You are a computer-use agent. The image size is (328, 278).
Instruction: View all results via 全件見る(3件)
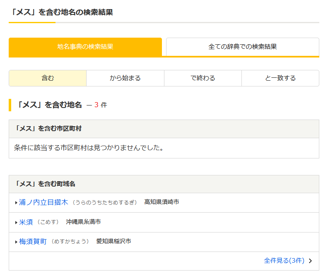tap(284, 261)
